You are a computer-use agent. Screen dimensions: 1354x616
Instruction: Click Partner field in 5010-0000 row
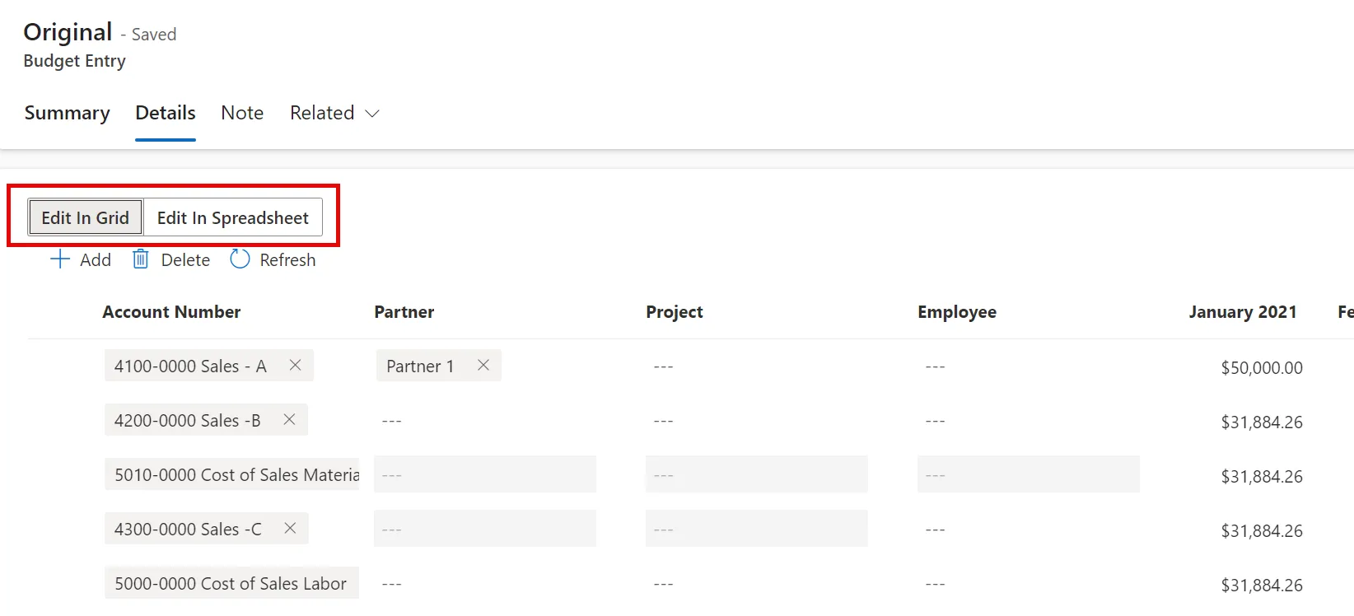pos(485,474)
